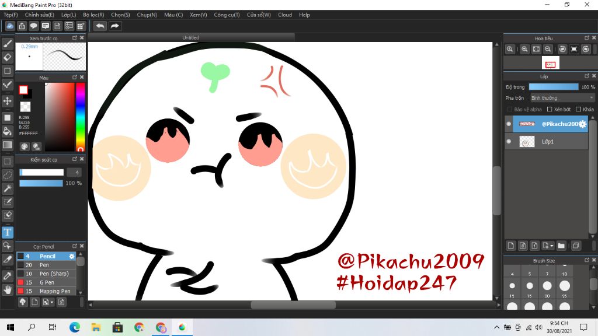598x336 pixels.
Task: Open the color palette icon in Màu panel
Action: (25, 146)
